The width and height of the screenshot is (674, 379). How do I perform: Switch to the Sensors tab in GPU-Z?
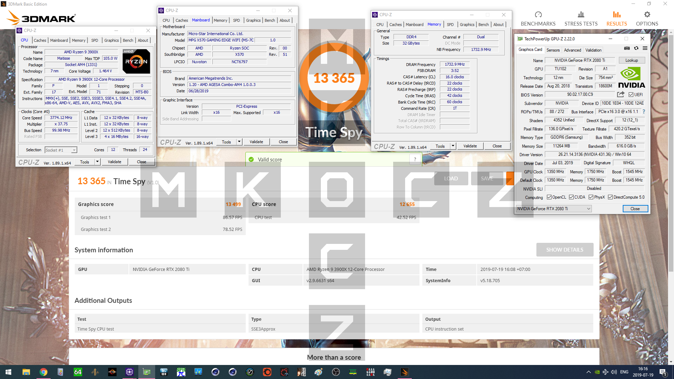tap(553, 50)
